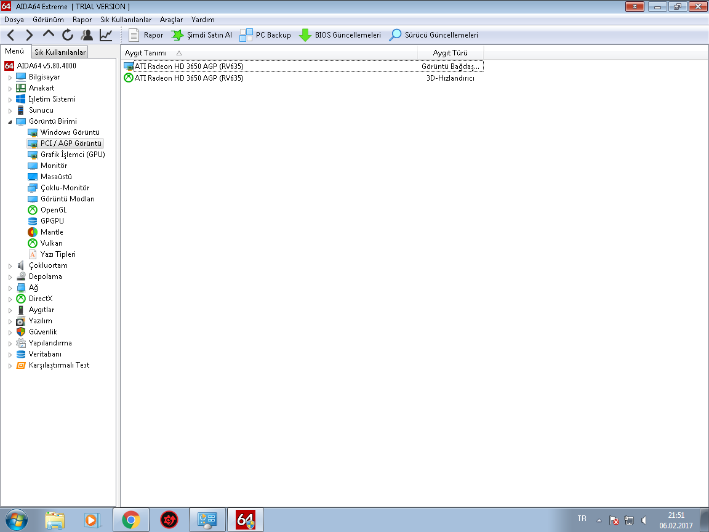Open the Sık Kullanılanlar menu

126,20
